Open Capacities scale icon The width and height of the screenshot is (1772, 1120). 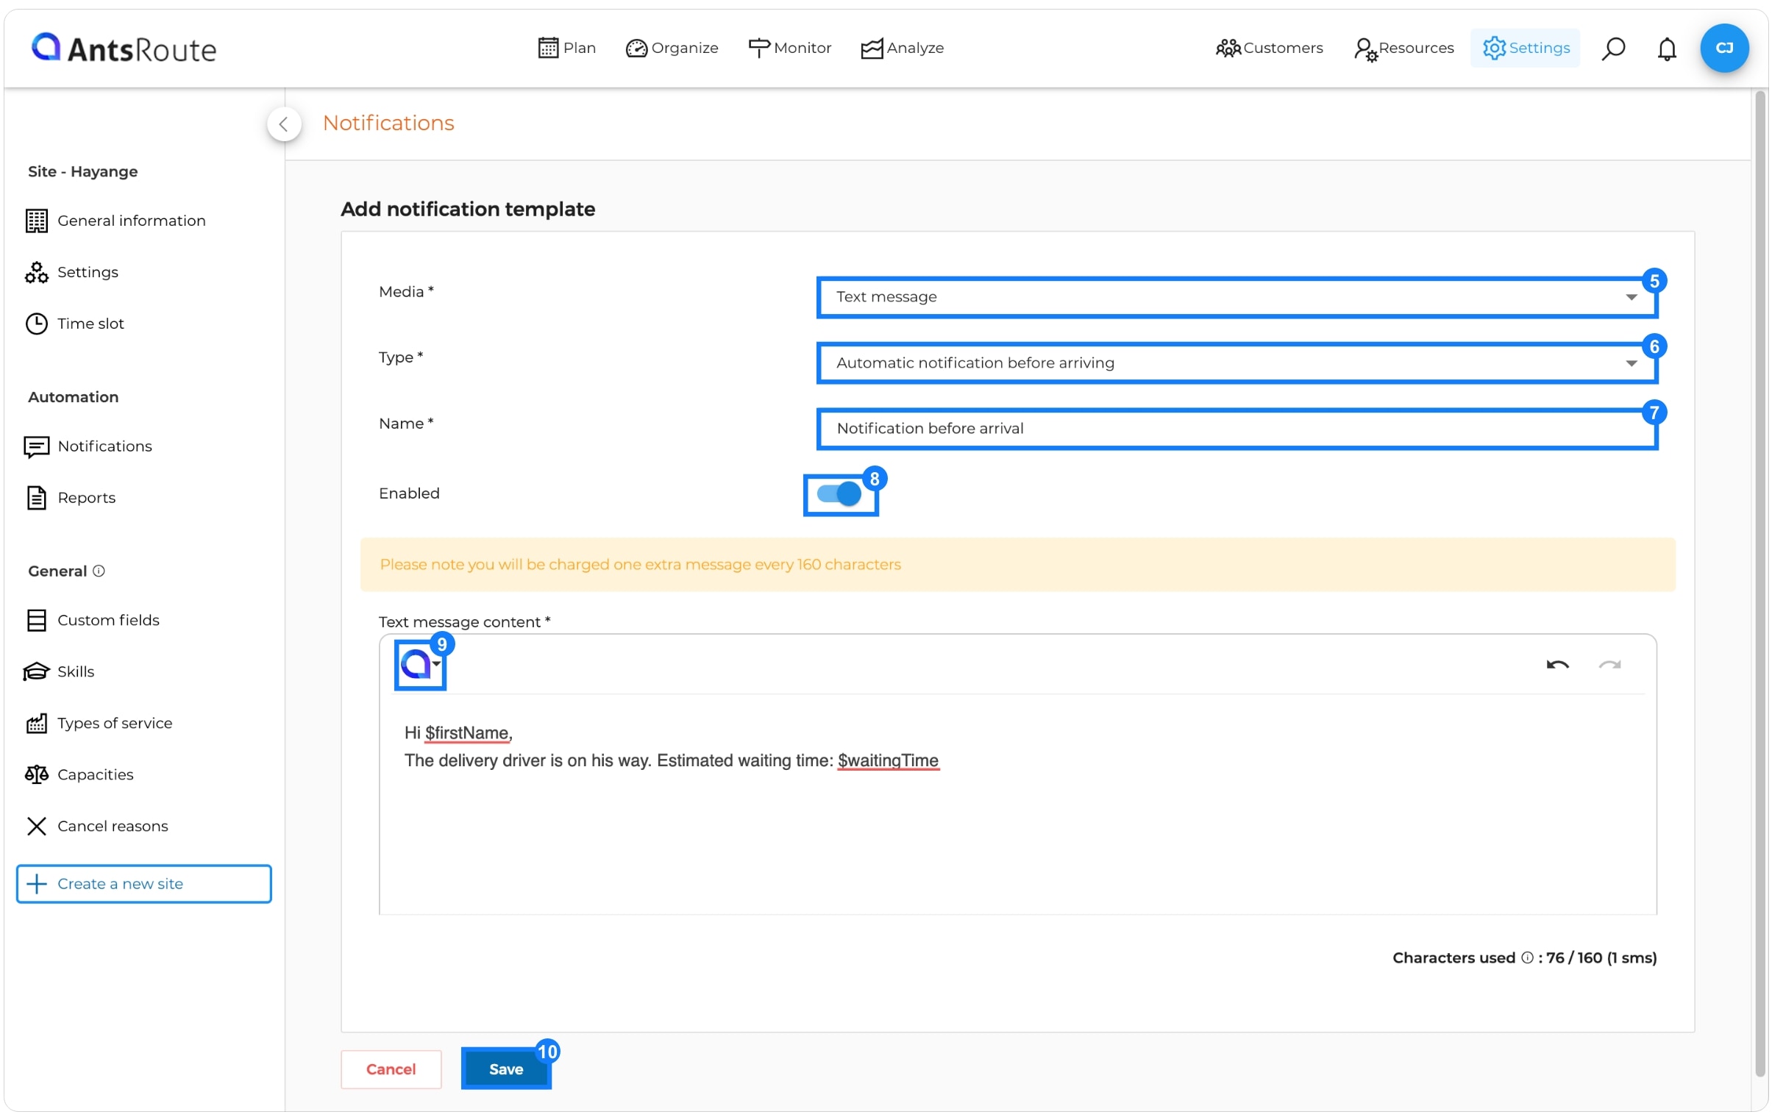[x=36, y=775]
